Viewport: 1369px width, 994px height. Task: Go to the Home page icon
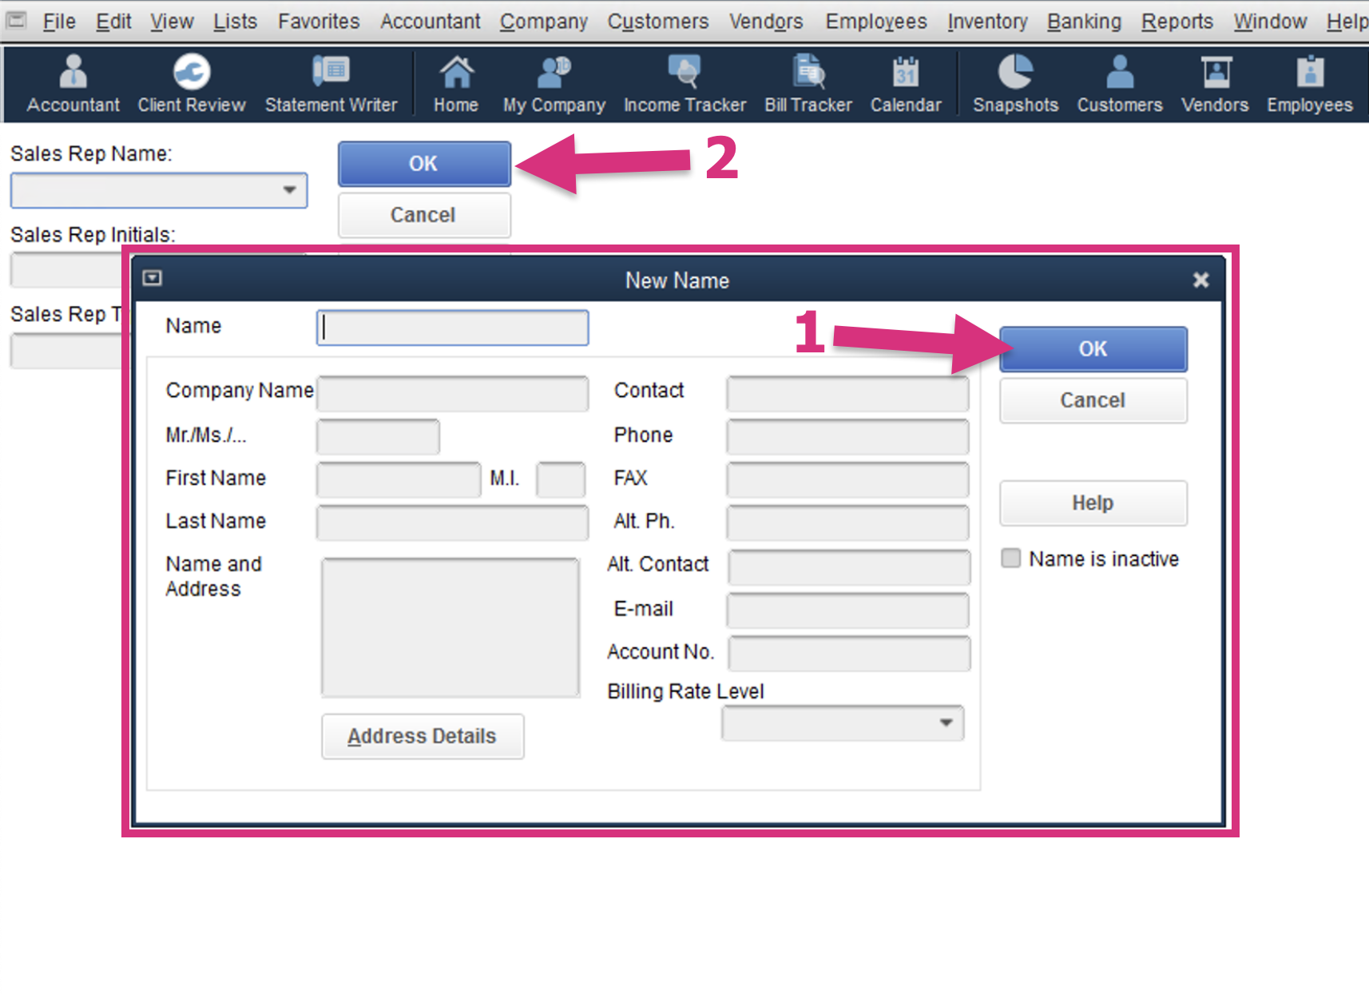click(455, 84)
